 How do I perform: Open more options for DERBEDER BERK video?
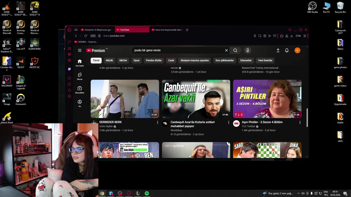coord(157,123)
